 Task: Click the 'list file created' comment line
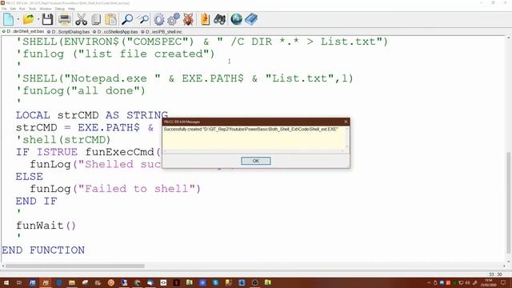115,54
